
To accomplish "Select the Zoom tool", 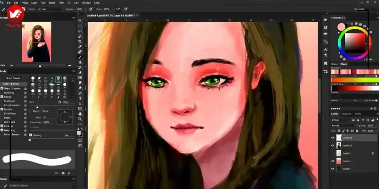I will tap(80, 119).
